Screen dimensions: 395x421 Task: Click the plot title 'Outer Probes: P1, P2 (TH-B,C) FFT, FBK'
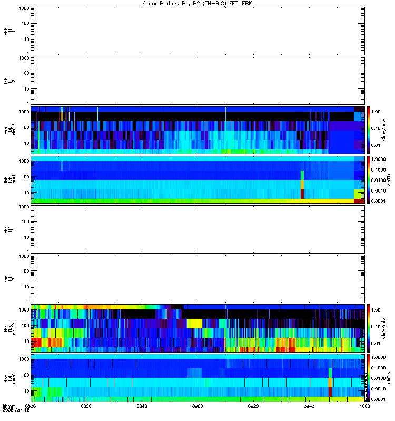point(197,4)
